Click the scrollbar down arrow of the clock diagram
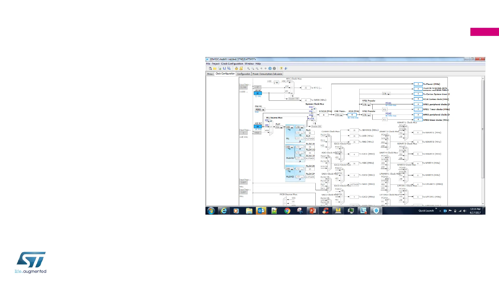Image resolution: width=499 pixels, height=281 pixels. click(x=483, y=204)
